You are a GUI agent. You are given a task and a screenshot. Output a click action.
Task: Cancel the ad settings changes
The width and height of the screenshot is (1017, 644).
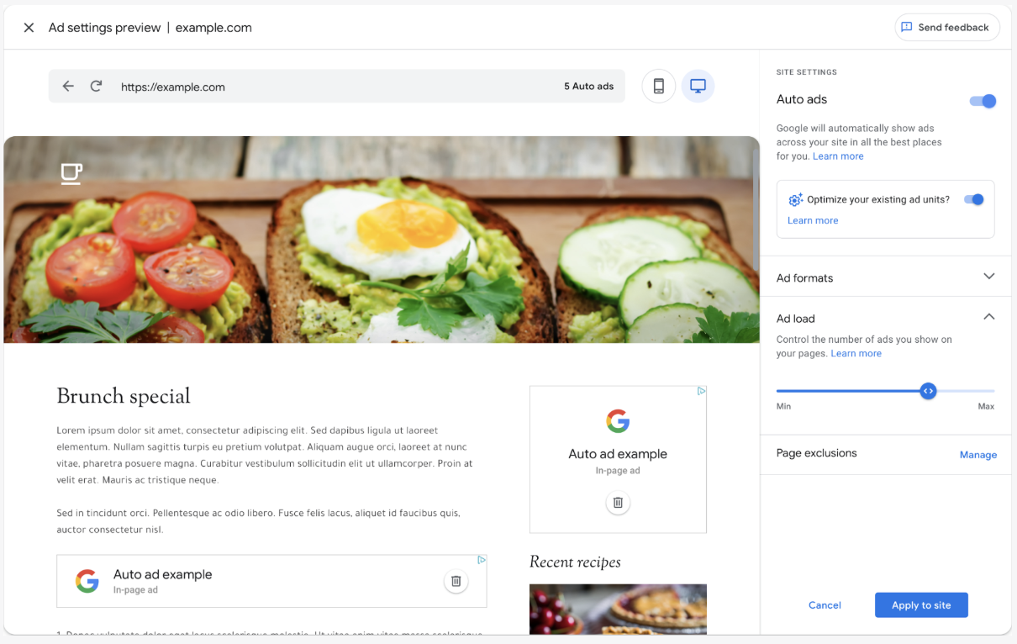825,605
